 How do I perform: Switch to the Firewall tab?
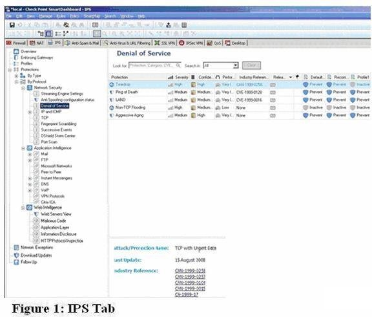pyautogui.click(x=16, y=43)
